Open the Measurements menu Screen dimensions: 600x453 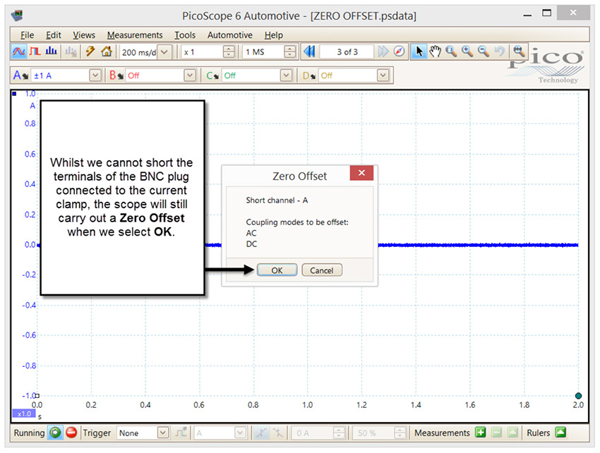point(135,35)
